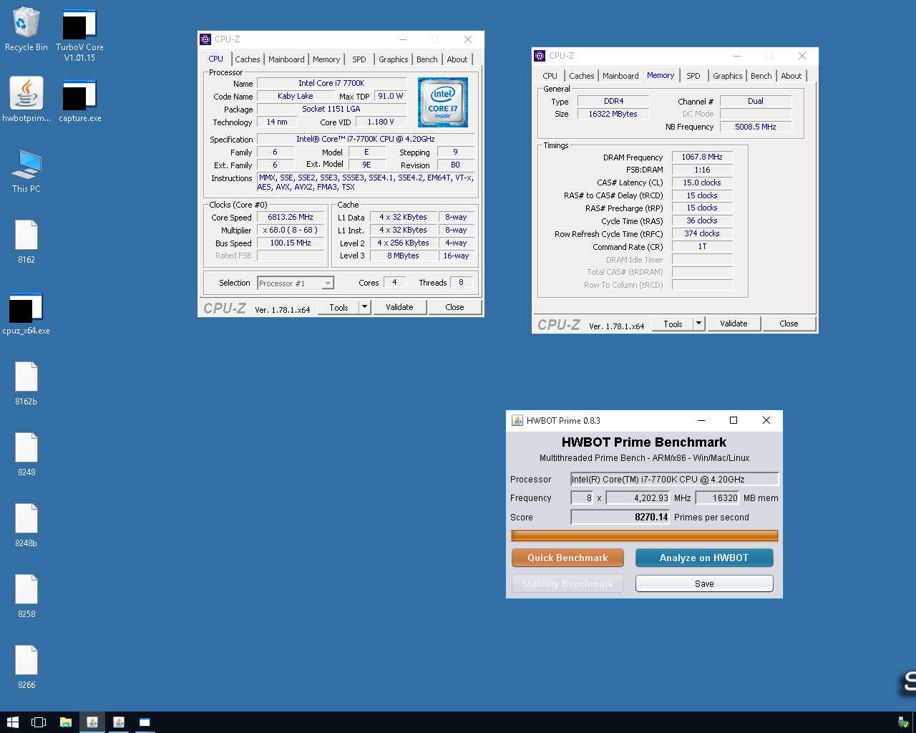Click the HWBOT Prime title bar Java icon
This screenshot has height=733, width=916.
point(517,420)
